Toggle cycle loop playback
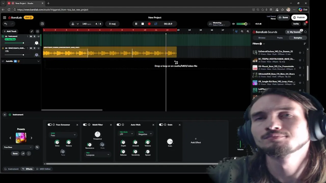The image size is (326, 183). 156,24
